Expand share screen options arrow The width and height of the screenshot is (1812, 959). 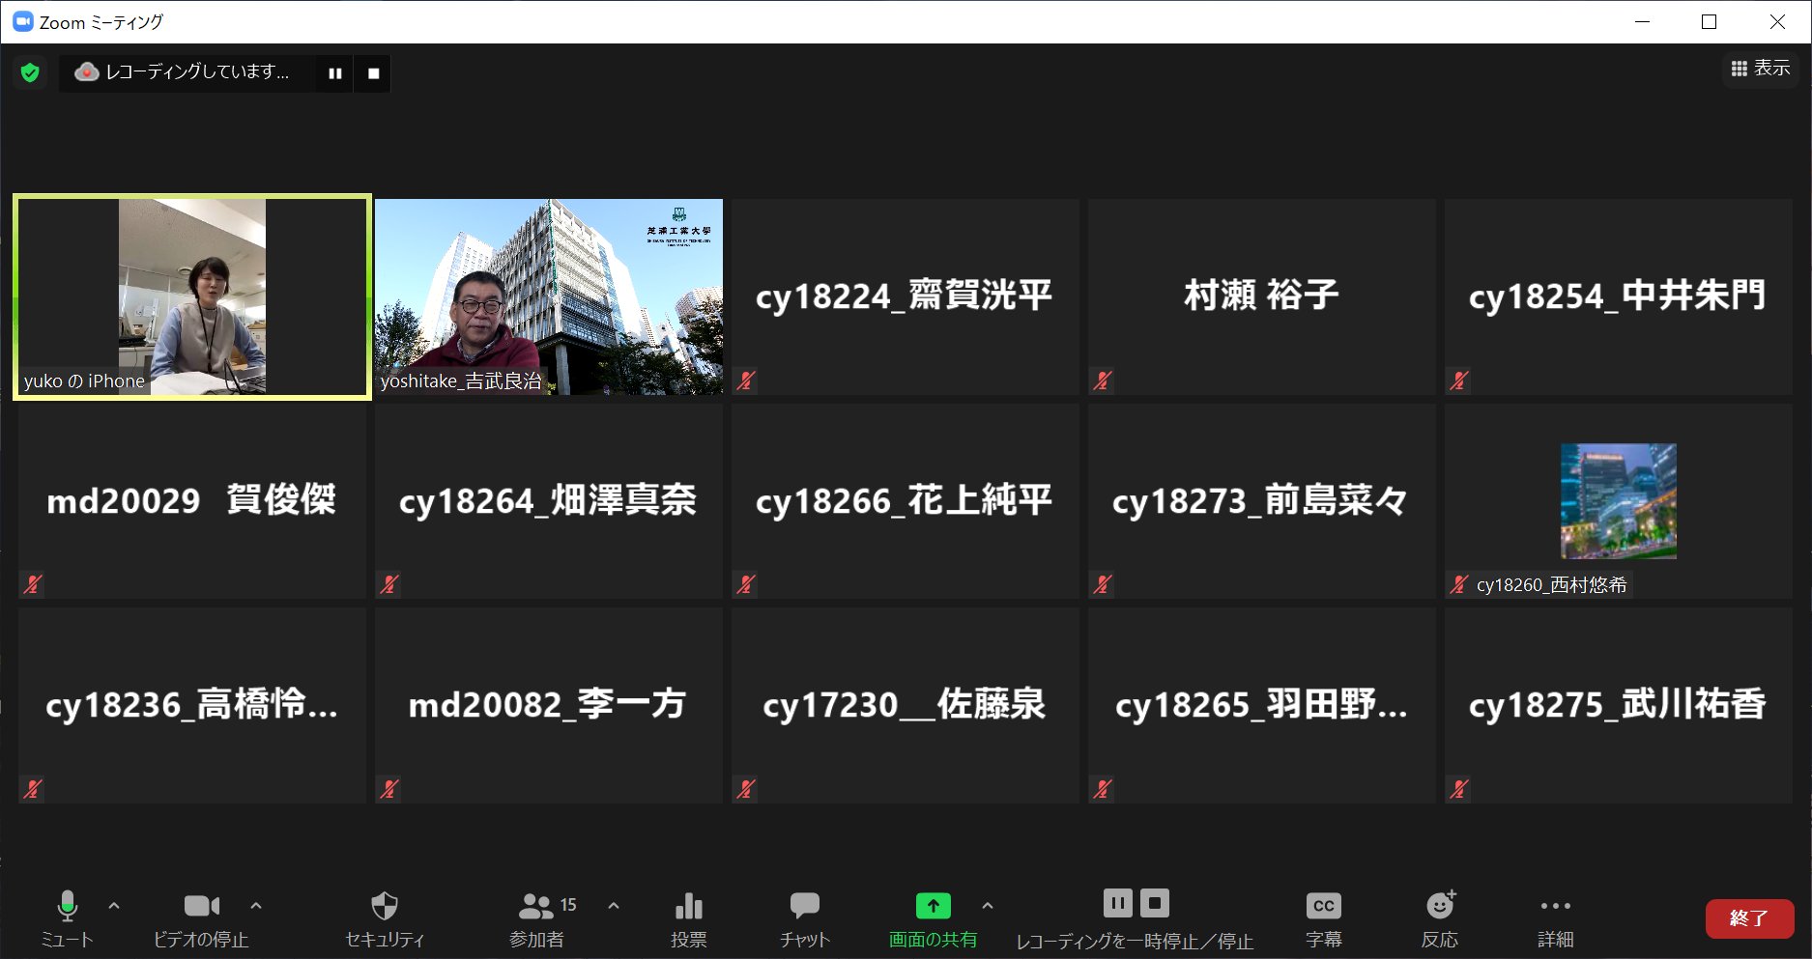coord(987,906)
